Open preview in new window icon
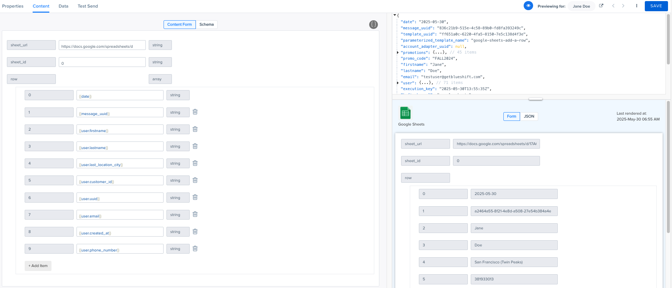 (601, 6)
